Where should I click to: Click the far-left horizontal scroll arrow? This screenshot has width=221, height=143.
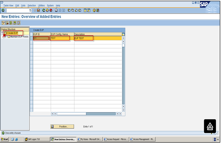click(52, 114)
